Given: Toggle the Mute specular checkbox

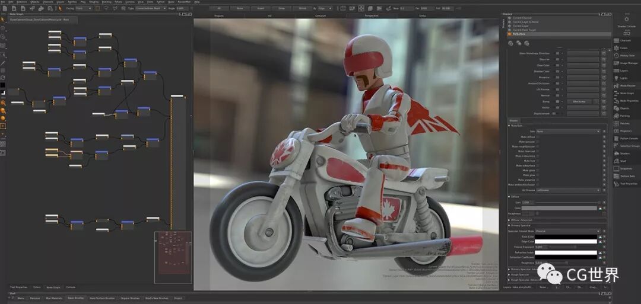Looking at the screenshot, I should [x=538, y=142].
